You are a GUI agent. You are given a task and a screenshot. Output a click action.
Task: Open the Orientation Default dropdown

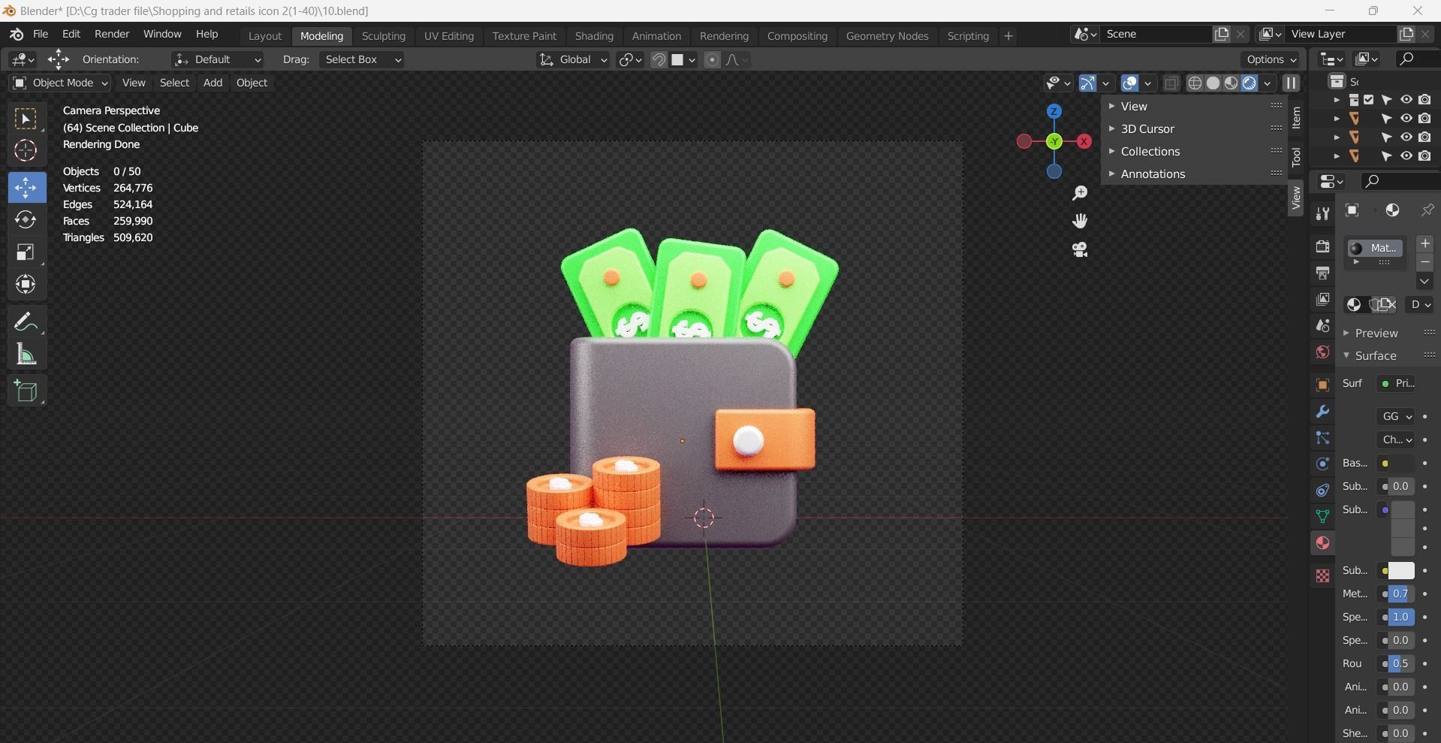(217, 59)
